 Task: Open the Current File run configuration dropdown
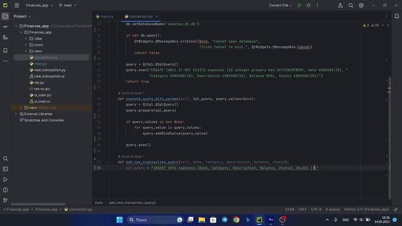click(280, 5)
